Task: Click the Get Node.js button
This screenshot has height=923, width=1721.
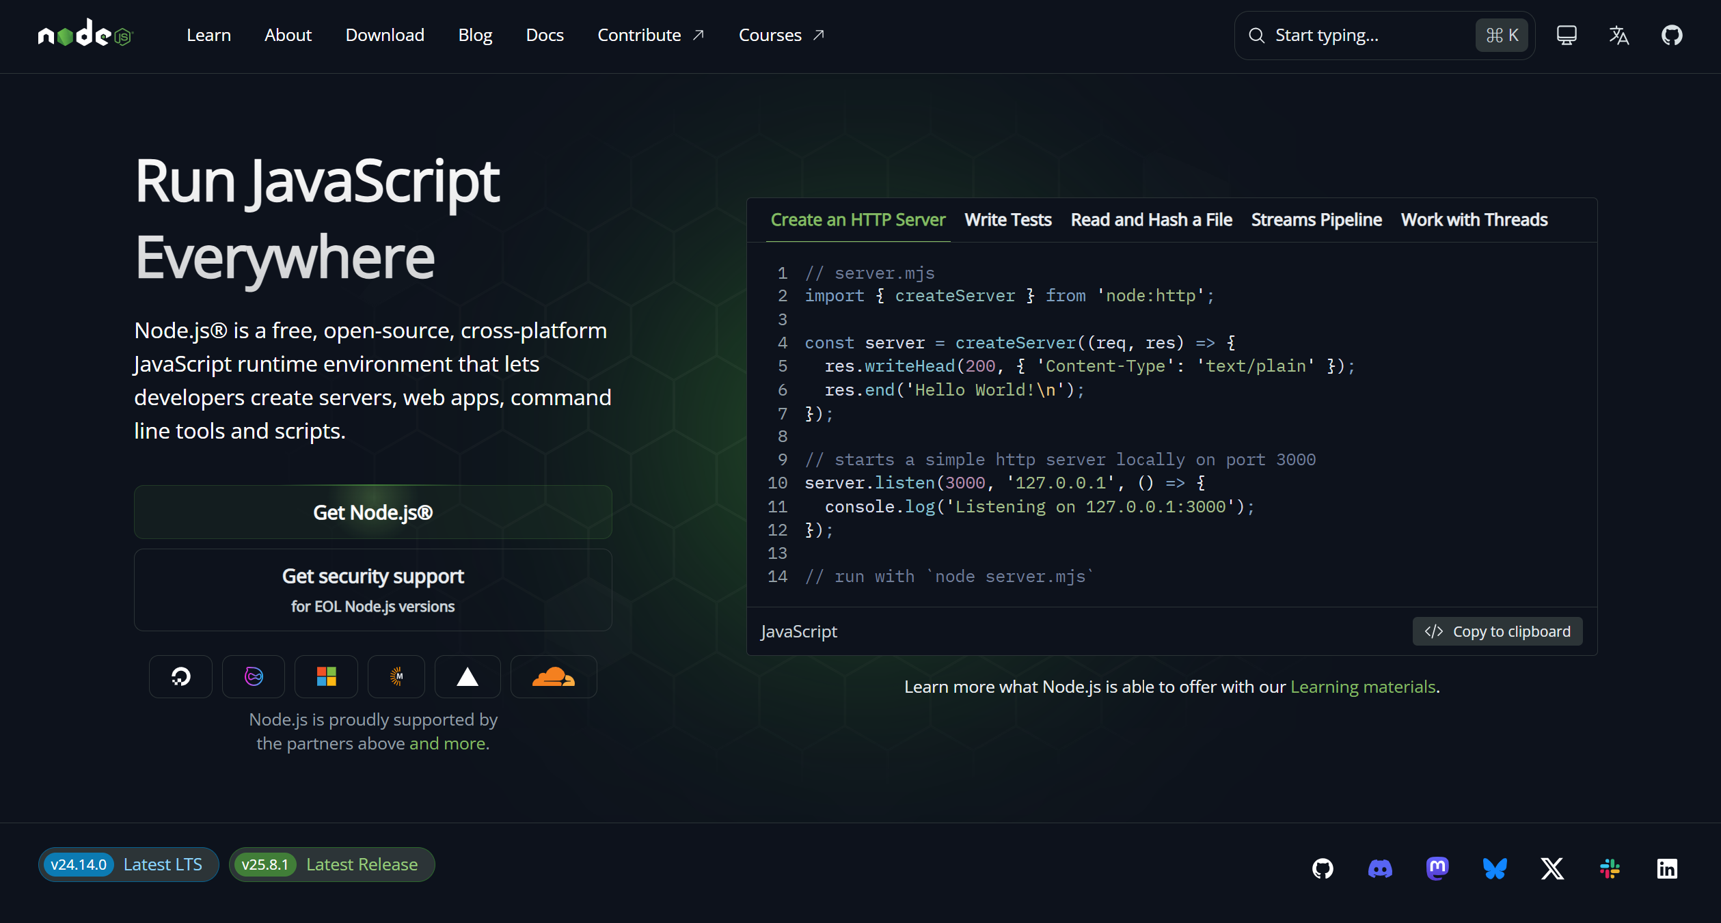Action: [372, 512]
